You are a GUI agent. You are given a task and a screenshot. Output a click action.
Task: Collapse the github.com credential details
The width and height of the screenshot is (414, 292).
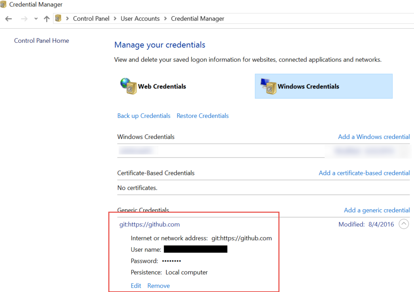[404, 224]
